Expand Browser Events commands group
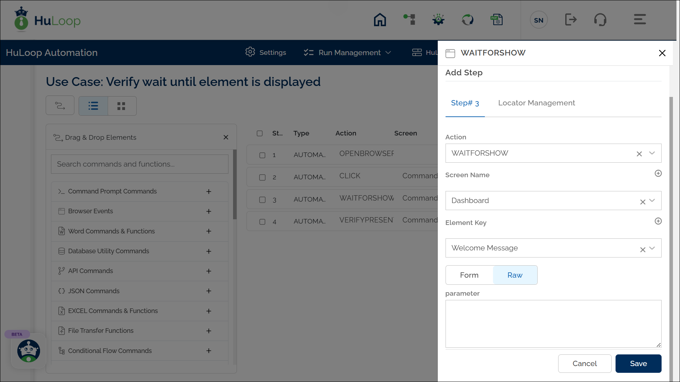680x382 pixels. tap(209, 212)
